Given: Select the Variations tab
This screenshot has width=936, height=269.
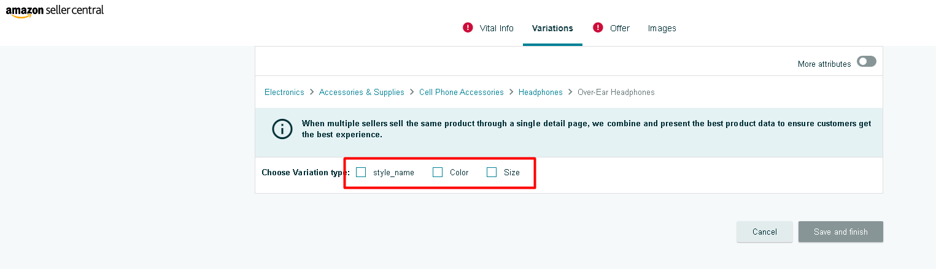Looking at the screenshot, I should tap(552, 28).
